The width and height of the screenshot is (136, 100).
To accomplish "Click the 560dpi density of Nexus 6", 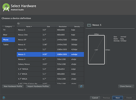I will point(77,45).
